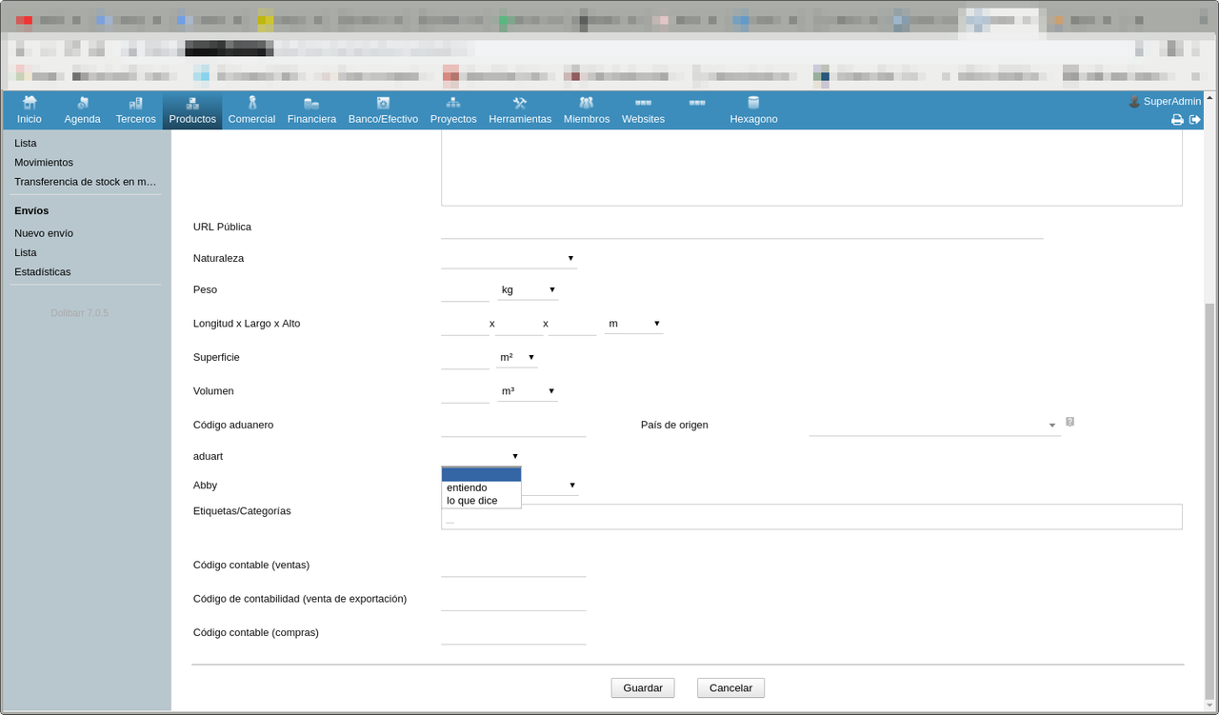
Task: Click the first Longitud dimension field
Action: [465, 324]
